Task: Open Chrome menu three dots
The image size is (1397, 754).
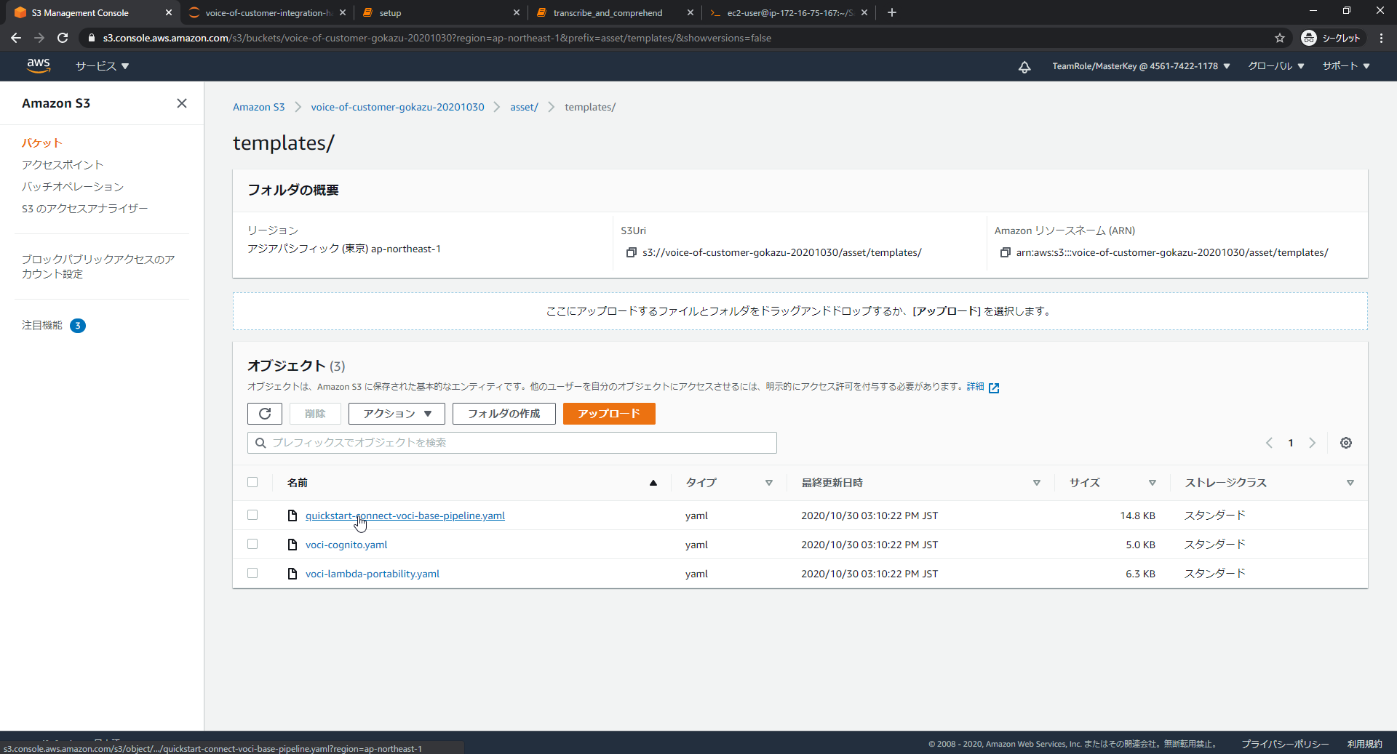Action: pos(1381,38)
